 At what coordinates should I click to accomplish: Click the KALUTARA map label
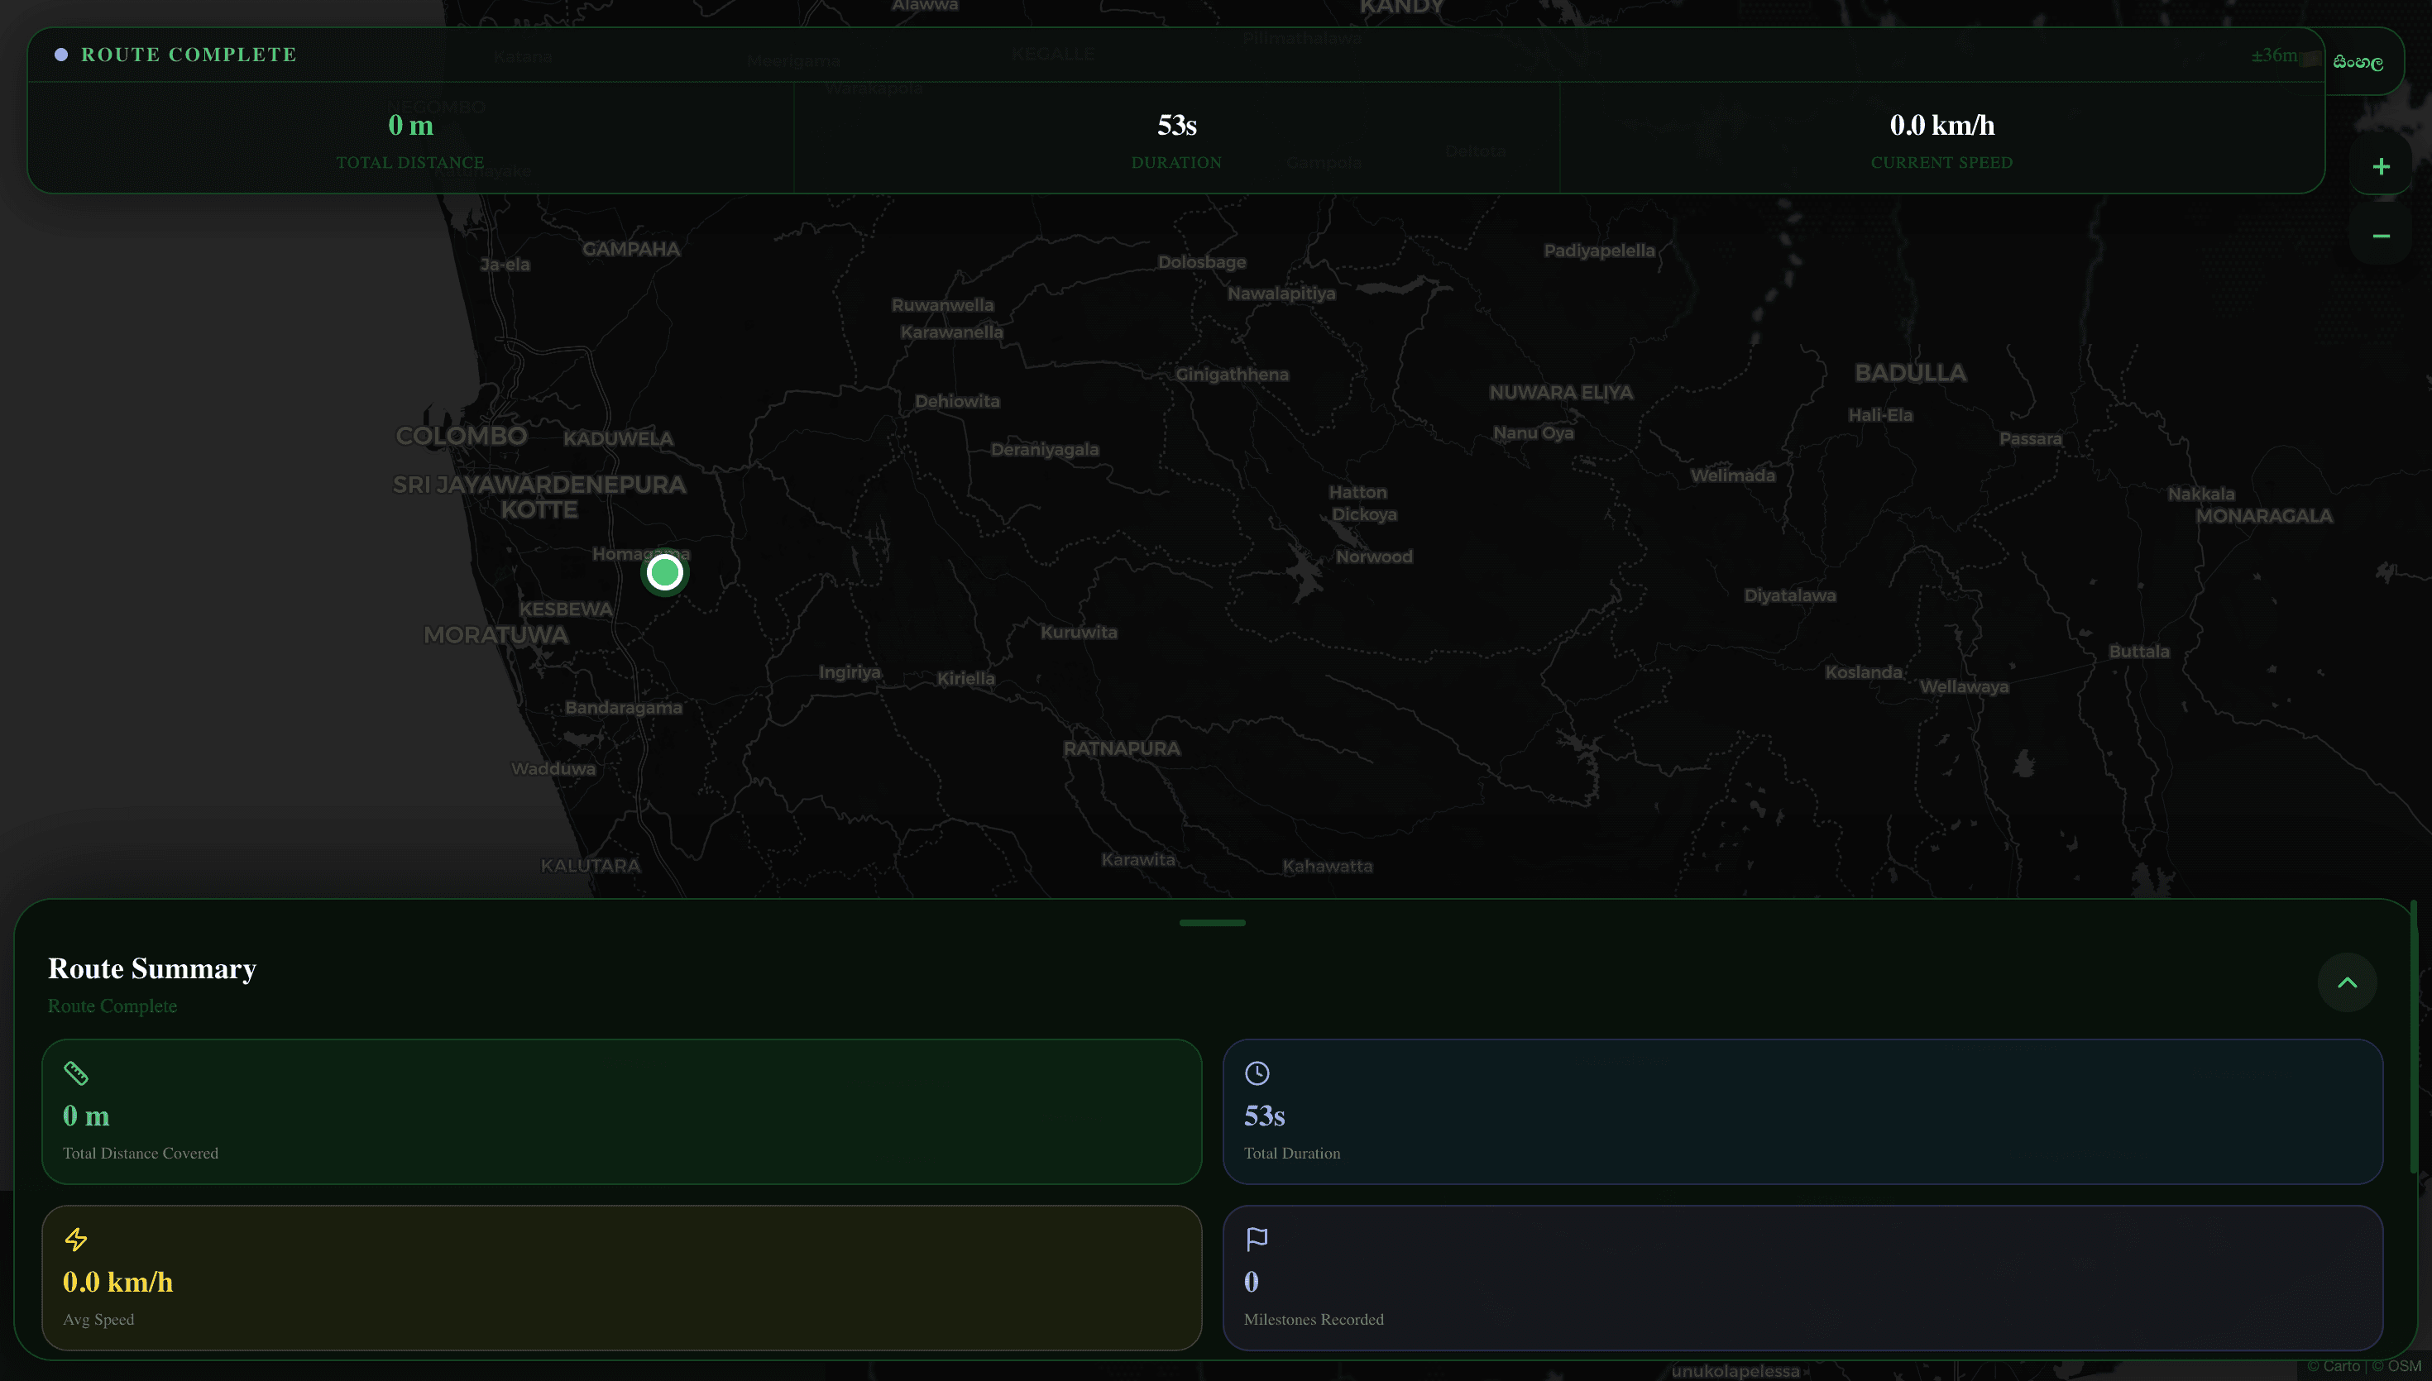pos(590,866)
